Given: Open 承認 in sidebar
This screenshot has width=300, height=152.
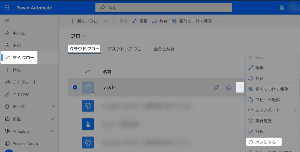Looking at the screenshot, I should click(x=13, y=46).
